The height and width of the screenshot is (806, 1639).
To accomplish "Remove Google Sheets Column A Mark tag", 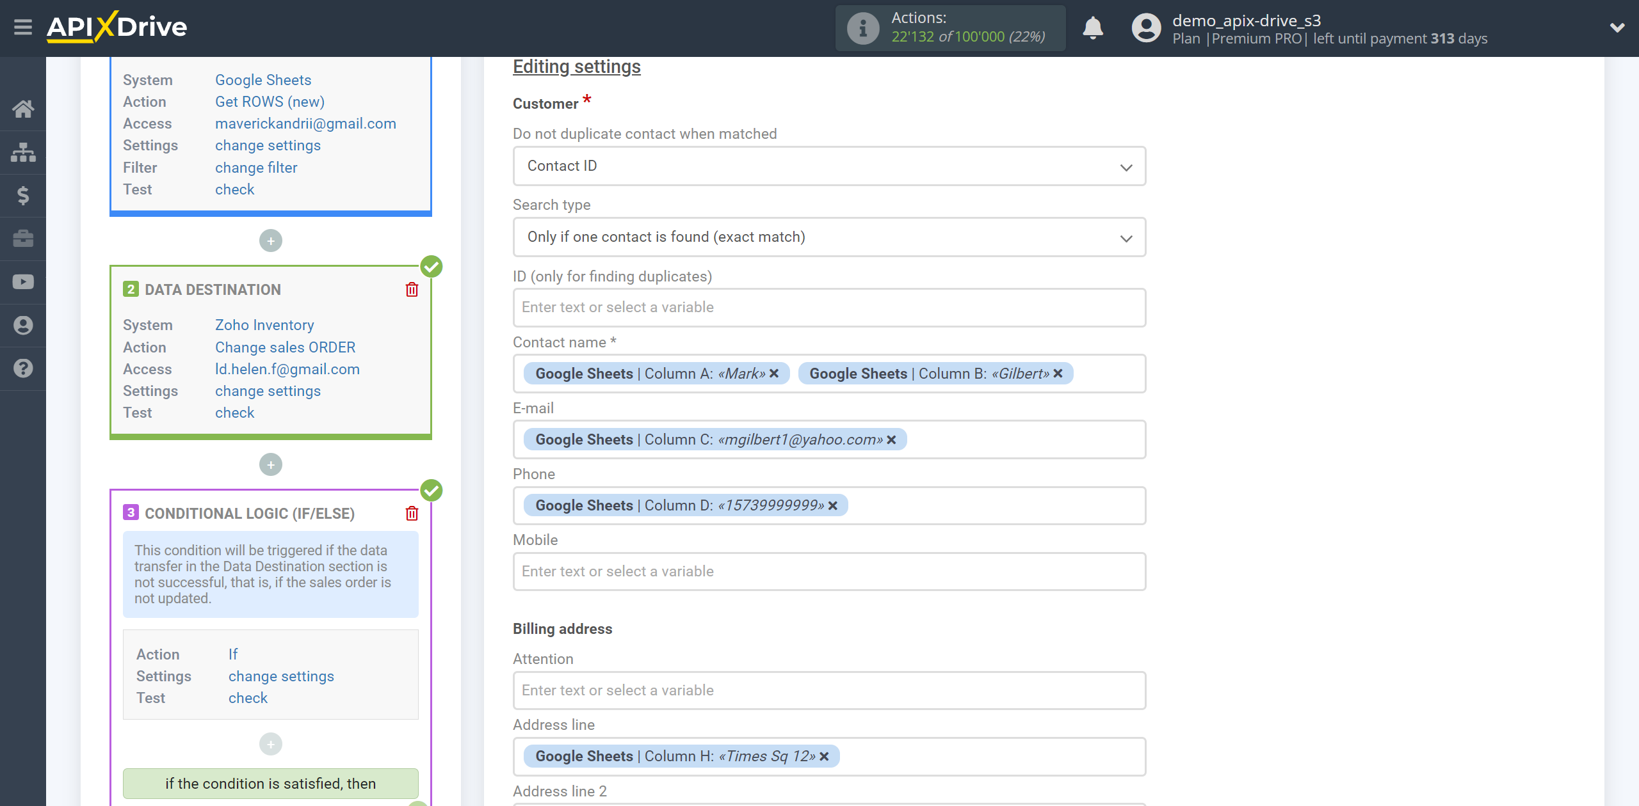I will (773, 373).
